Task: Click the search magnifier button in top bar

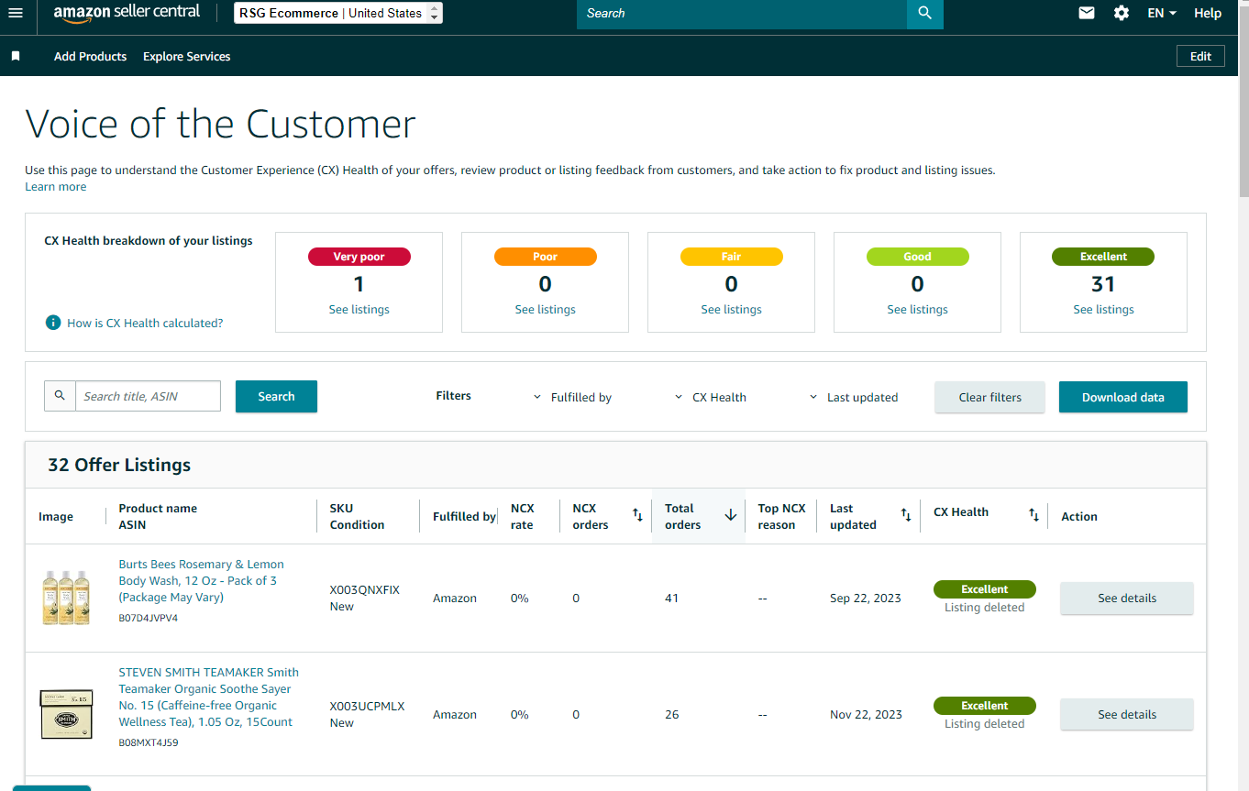Action: click(924, 13)
